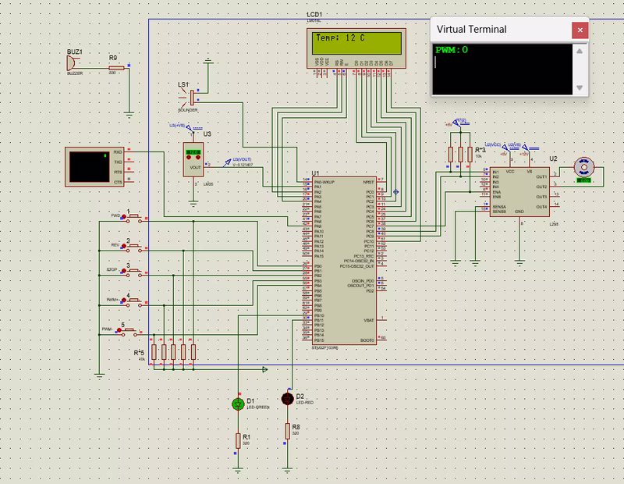Click the LCD screen showing Temp: 12 C

click(x=356, y=43)
